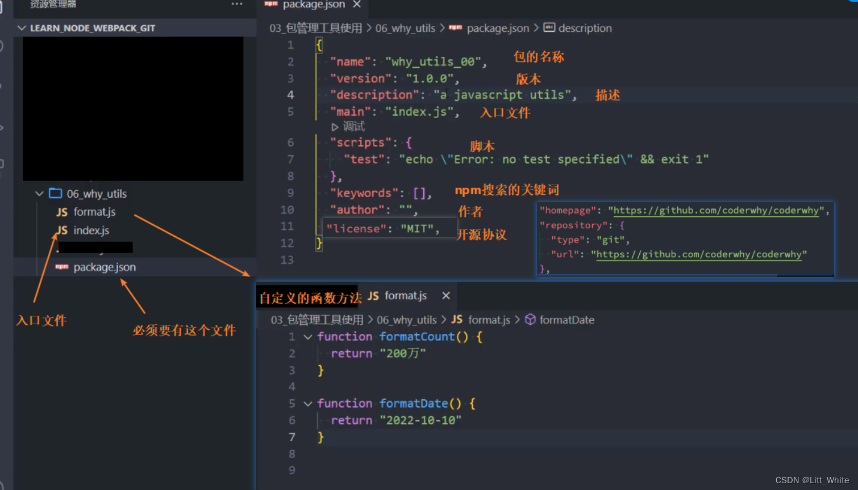Click breadcrumb format.js in lower editor
Image resolution: width=858 pixels, height=490 pixels.
click(x=489, y=320)
